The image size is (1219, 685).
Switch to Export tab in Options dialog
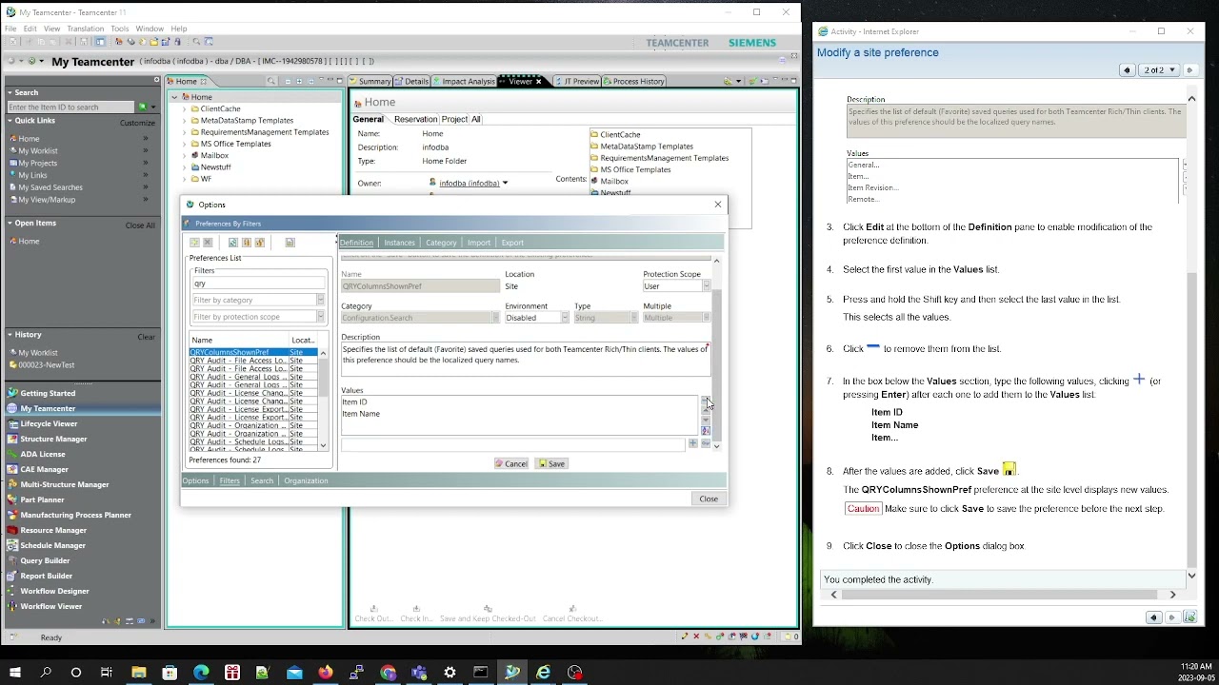[512, 243]
